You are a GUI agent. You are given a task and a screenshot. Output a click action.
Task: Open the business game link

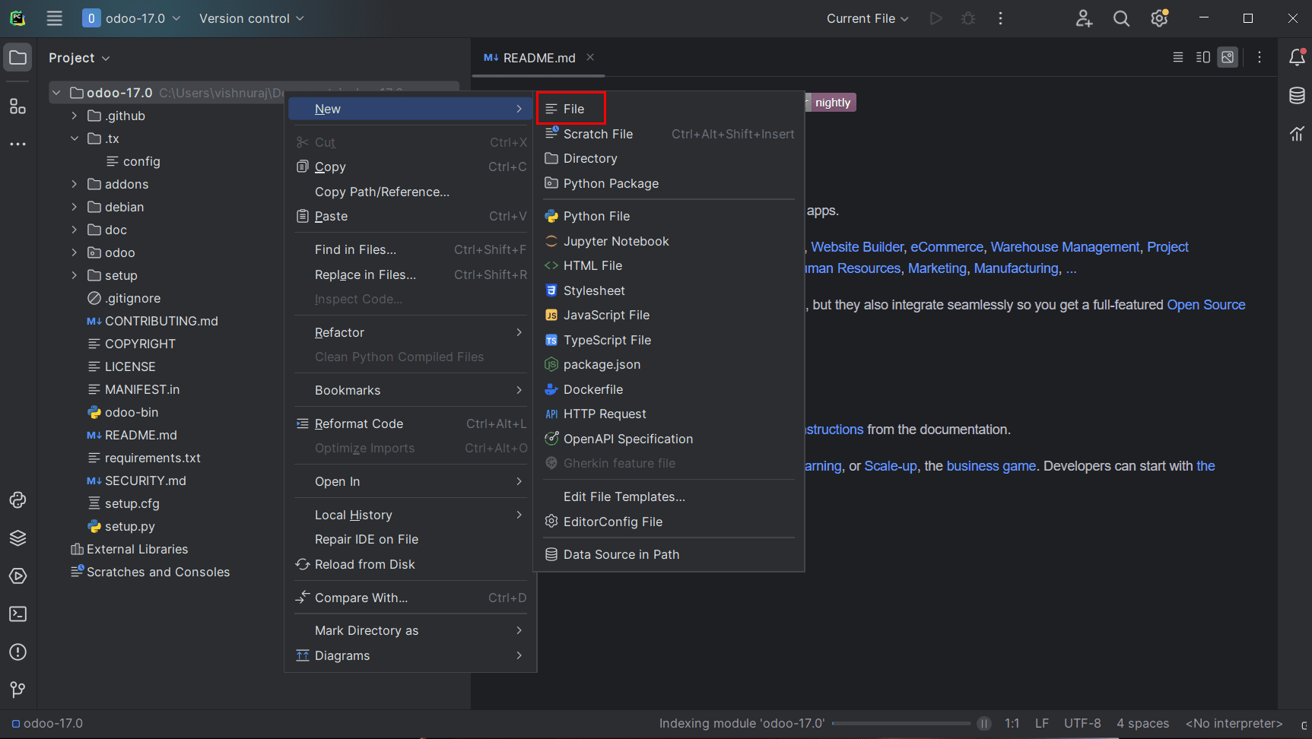point(991,466)
